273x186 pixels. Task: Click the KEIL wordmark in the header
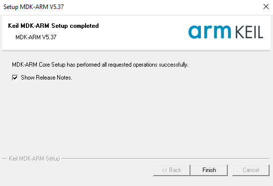click(x=249, y=32)
